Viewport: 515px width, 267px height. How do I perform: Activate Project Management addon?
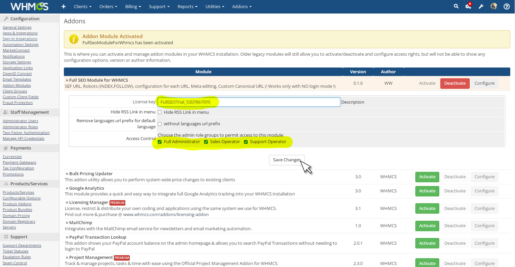point(427,263)
